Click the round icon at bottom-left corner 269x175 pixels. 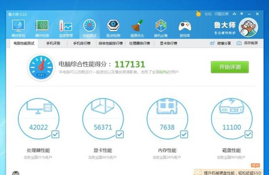16,173
